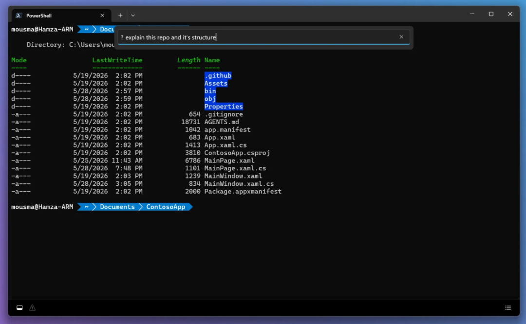Click the MainWindow.xaml file name
Screen dimensions: 526x324
pyautogui.click(x=233, y=176)
